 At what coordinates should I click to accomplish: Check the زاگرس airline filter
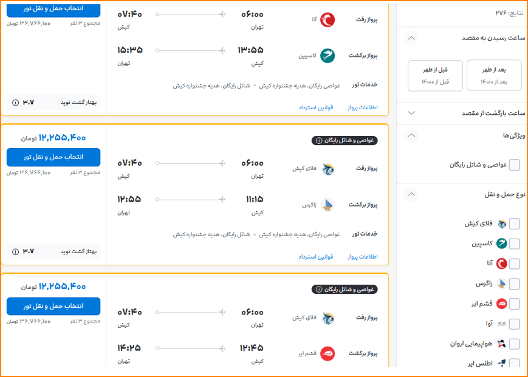(x=514, y=284)
